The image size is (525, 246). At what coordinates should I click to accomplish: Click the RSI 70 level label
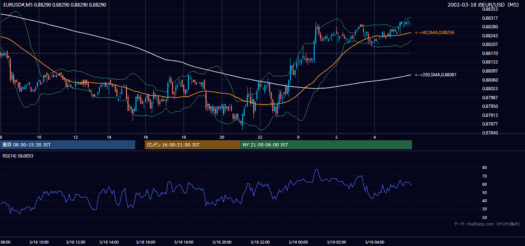click(484, 176)
